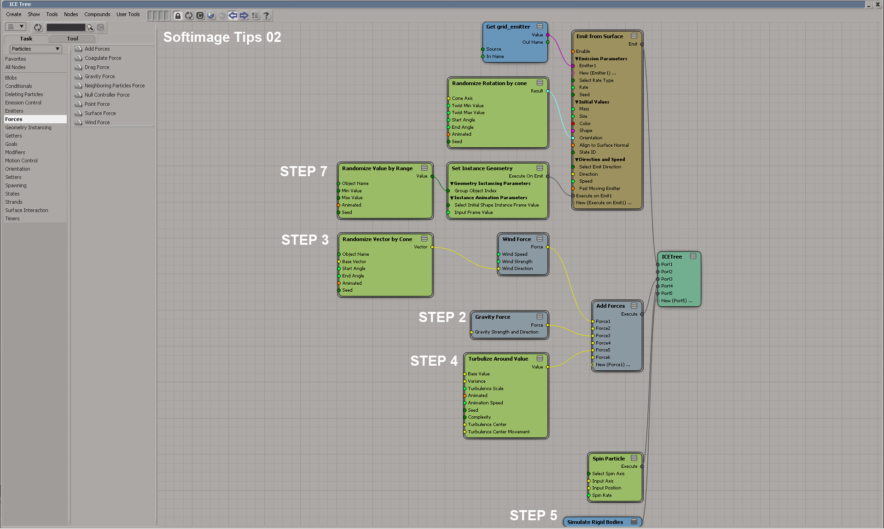Collapse the Direction and Speed section
This screenshot has height=529, width=884.
pos(576,160)
